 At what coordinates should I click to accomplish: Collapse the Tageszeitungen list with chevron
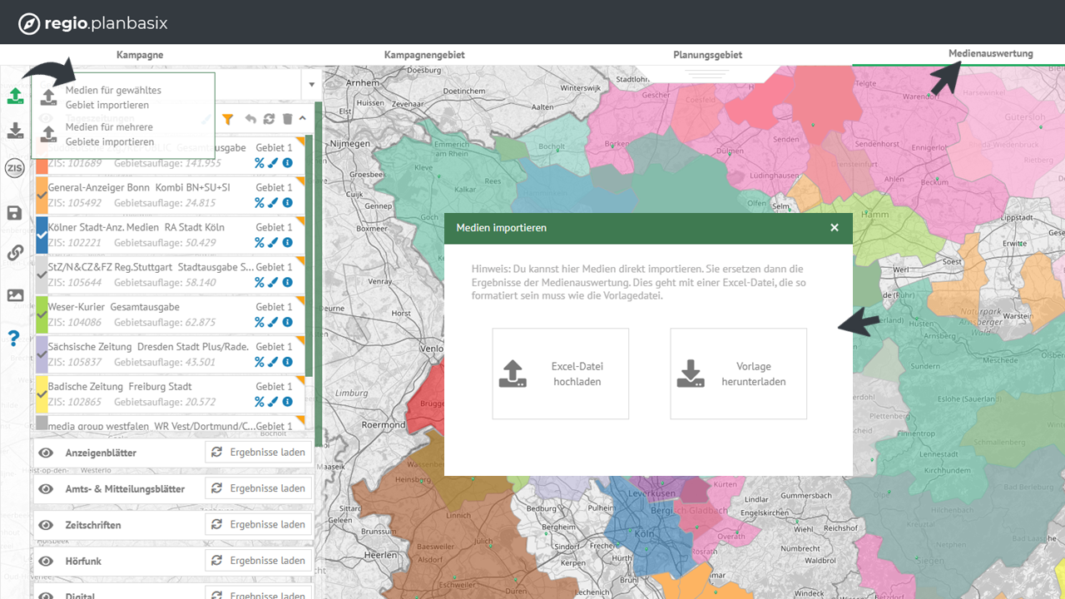tap(303, 119)
